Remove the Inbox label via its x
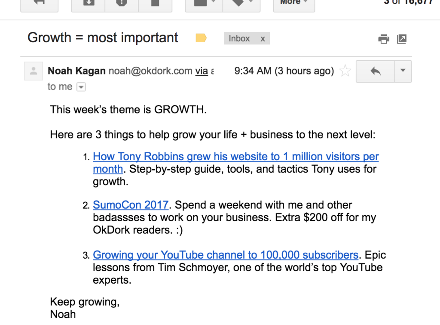This screenshot has width=440, height=325. [x=263, y=38]
